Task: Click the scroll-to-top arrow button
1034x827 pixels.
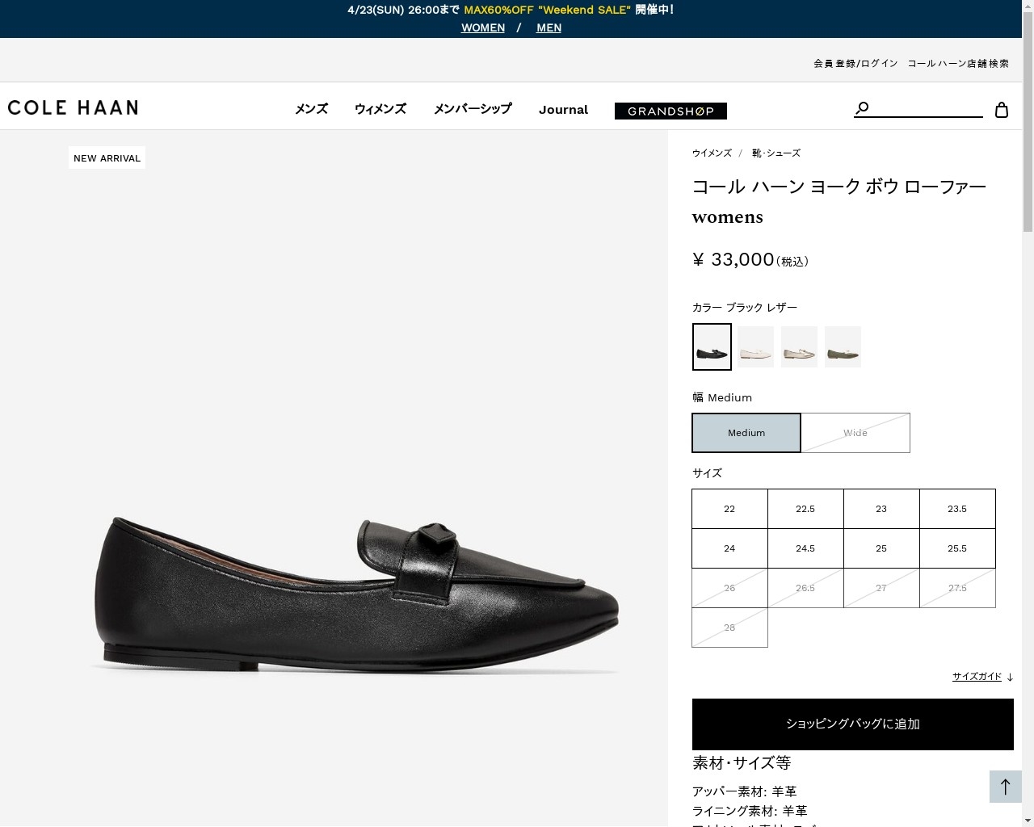Action: point(1006,787)
